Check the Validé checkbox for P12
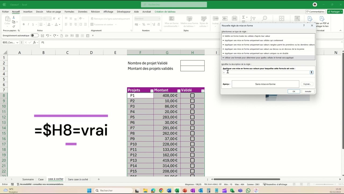 tap(192, 155)
